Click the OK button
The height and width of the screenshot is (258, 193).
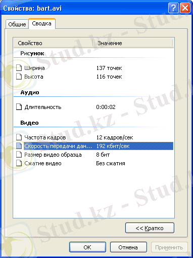click(87, 247)
